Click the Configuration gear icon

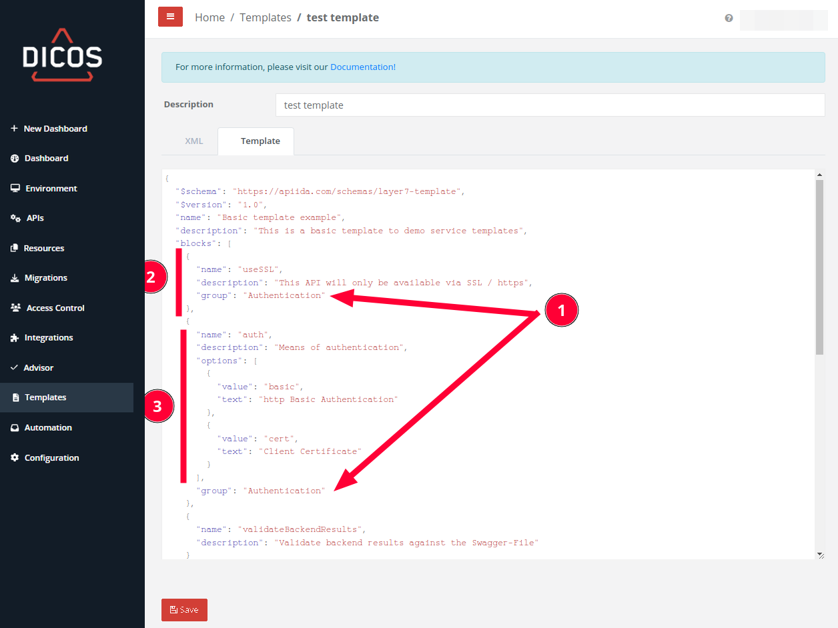point(15,458)
